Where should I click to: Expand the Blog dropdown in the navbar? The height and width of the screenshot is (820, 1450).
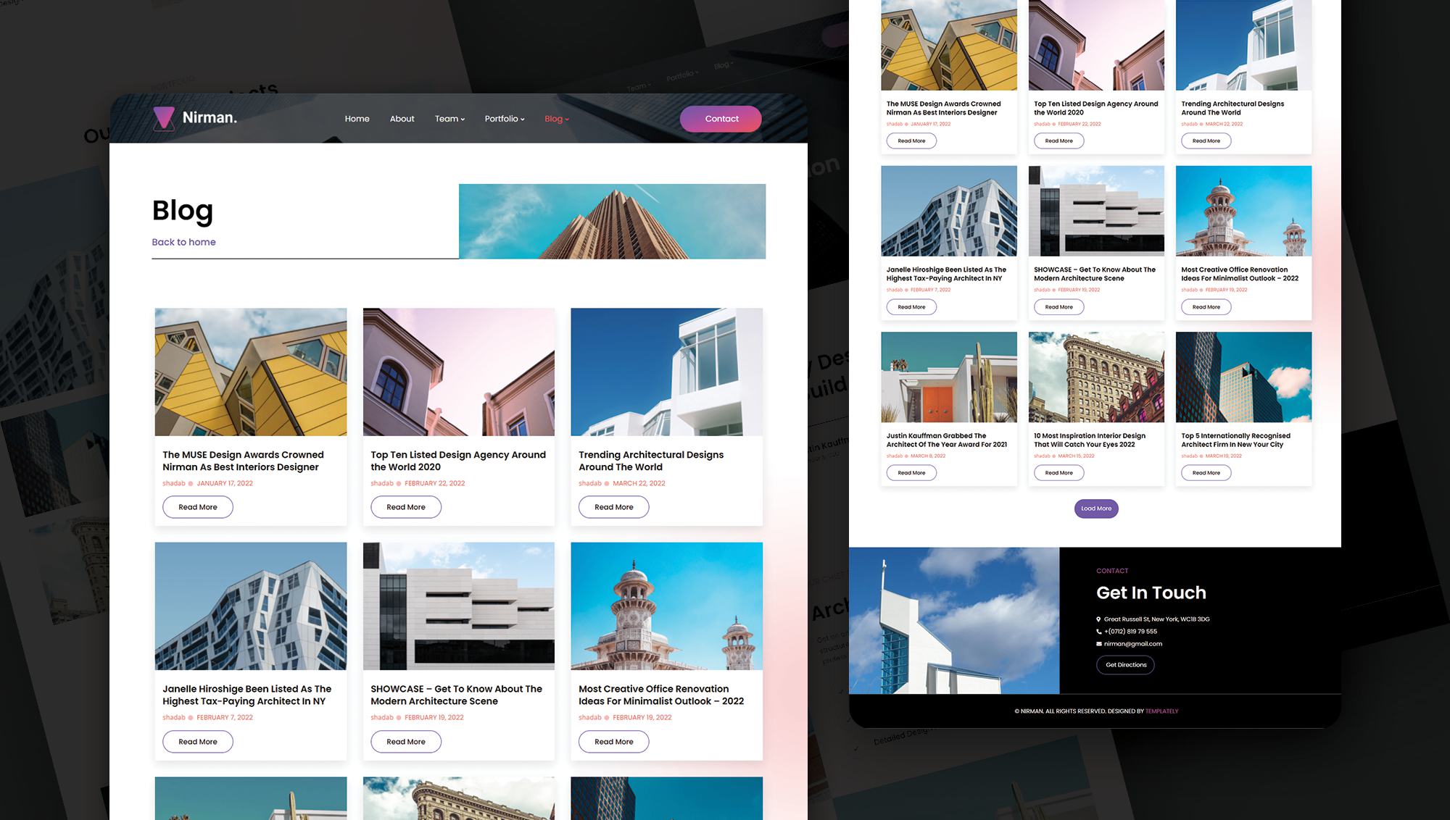[556, 119]
